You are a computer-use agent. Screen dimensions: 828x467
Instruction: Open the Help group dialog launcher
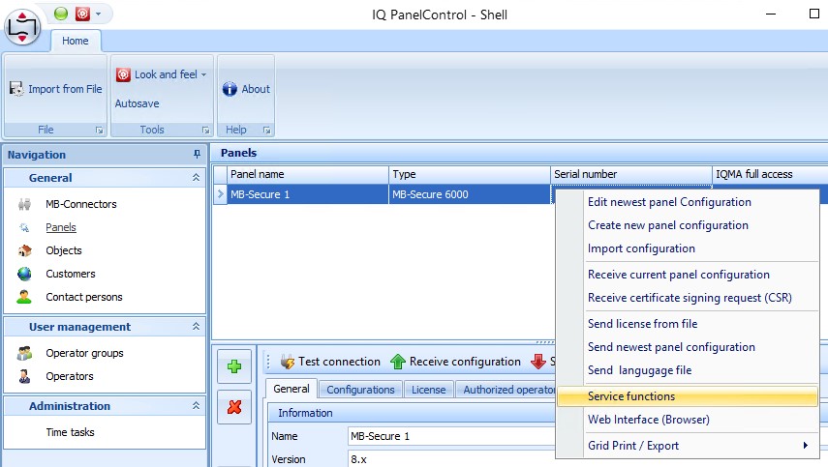click(266, 131)
